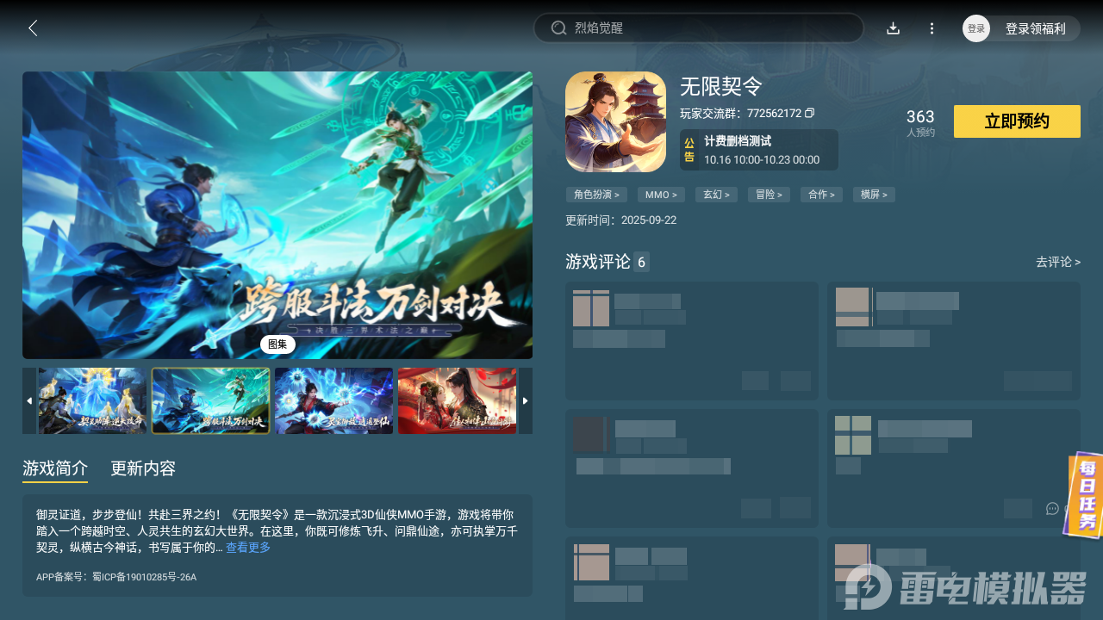Select the 逆天改命 screenshot thumbnail

[92, 401]
